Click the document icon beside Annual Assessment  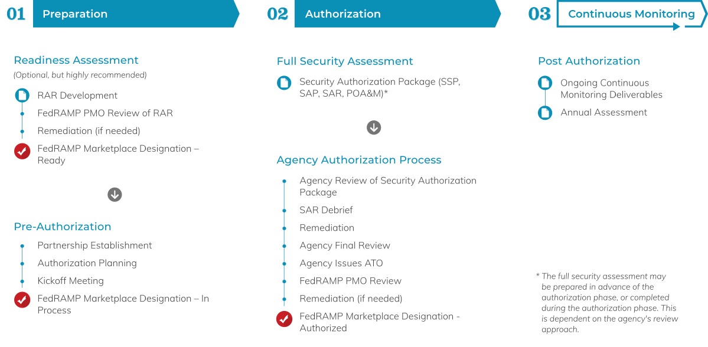tap(545, 112)
